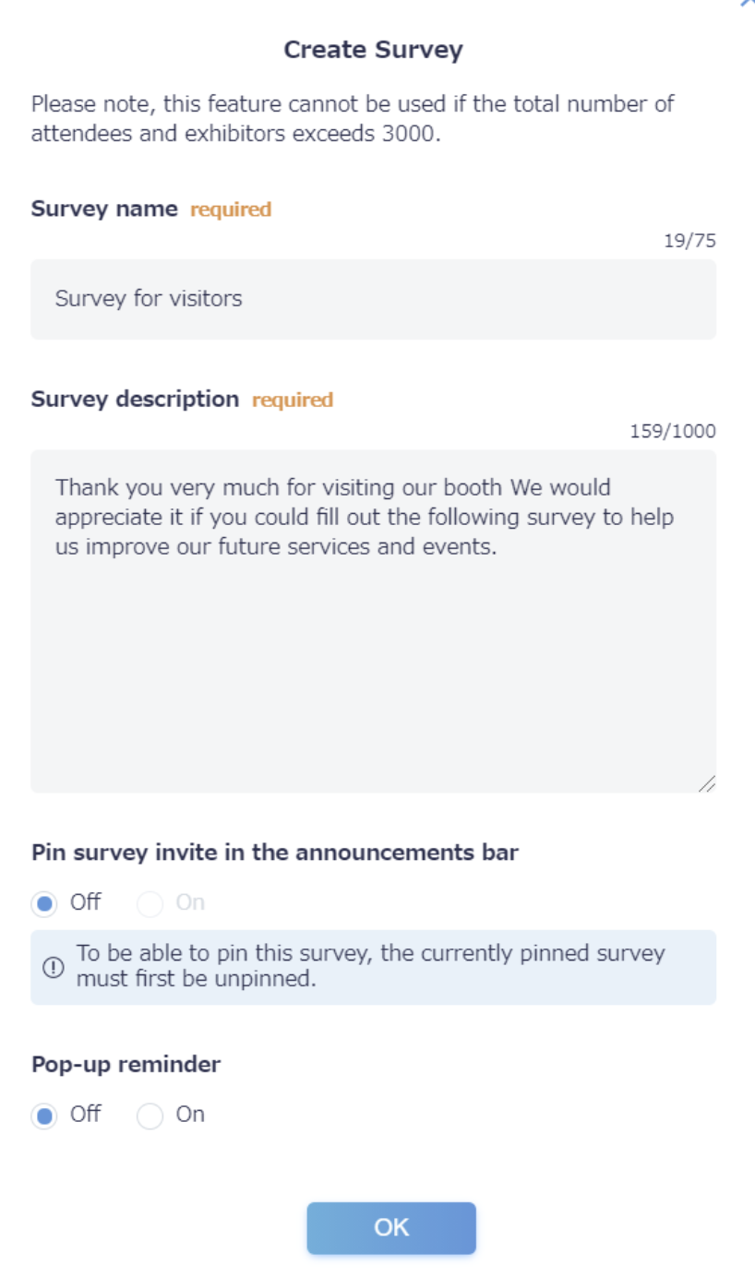This screenshot has height=1277, width=755.
Task: Turn Pop-up reminder On
Action: coord(150,1116)
